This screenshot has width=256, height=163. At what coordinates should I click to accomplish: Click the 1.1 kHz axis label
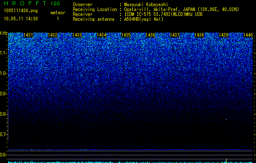tap(4, 53)
